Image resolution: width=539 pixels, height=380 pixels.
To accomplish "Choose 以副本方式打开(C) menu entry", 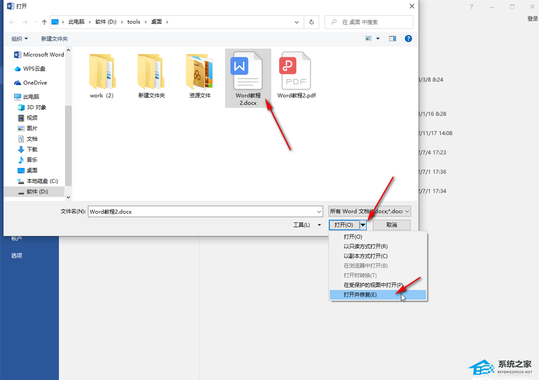I will pyautogui.click(x=378, y=256).
